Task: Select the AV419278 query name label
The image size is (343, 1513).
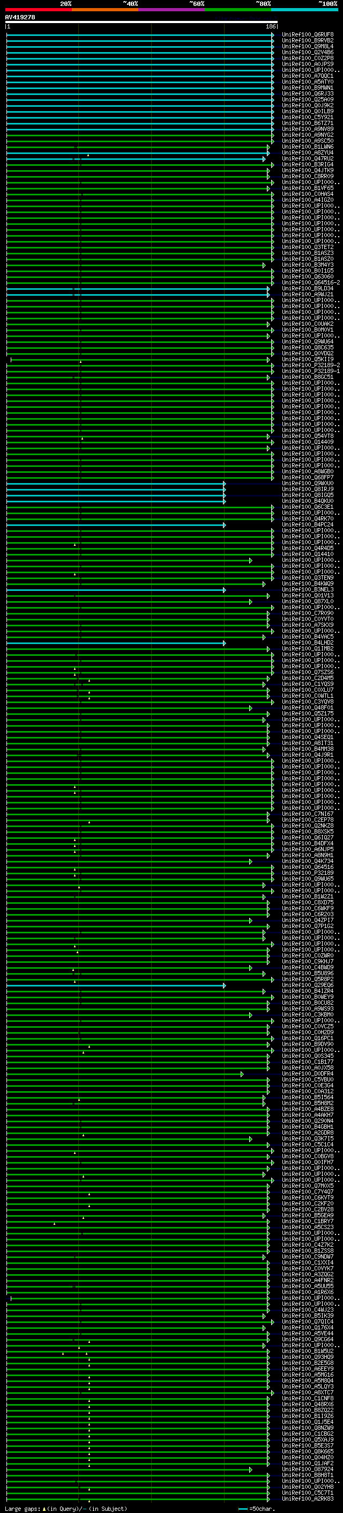Action: pos(20,17)
